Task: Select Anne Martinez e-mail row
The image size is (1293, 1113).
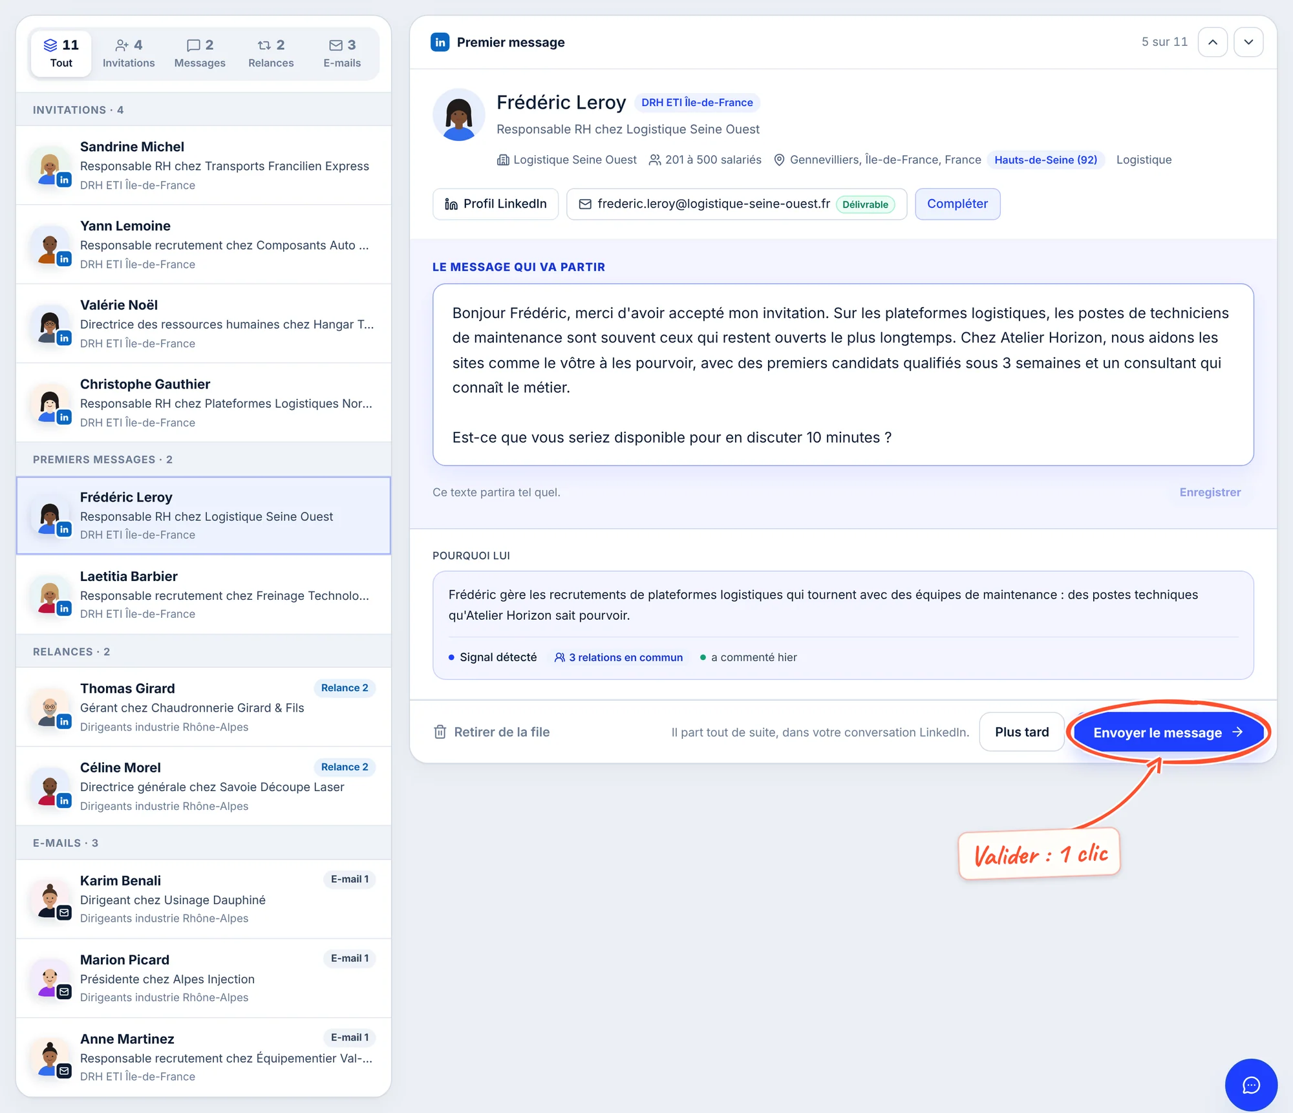Action: (x=204, y=1057)
